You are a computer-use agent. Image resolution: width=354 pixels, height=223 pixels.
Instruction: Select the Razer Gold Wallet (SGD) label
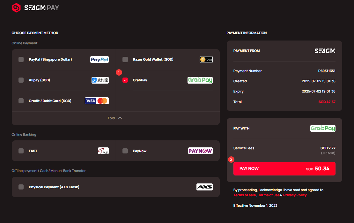tap(153, 59)
